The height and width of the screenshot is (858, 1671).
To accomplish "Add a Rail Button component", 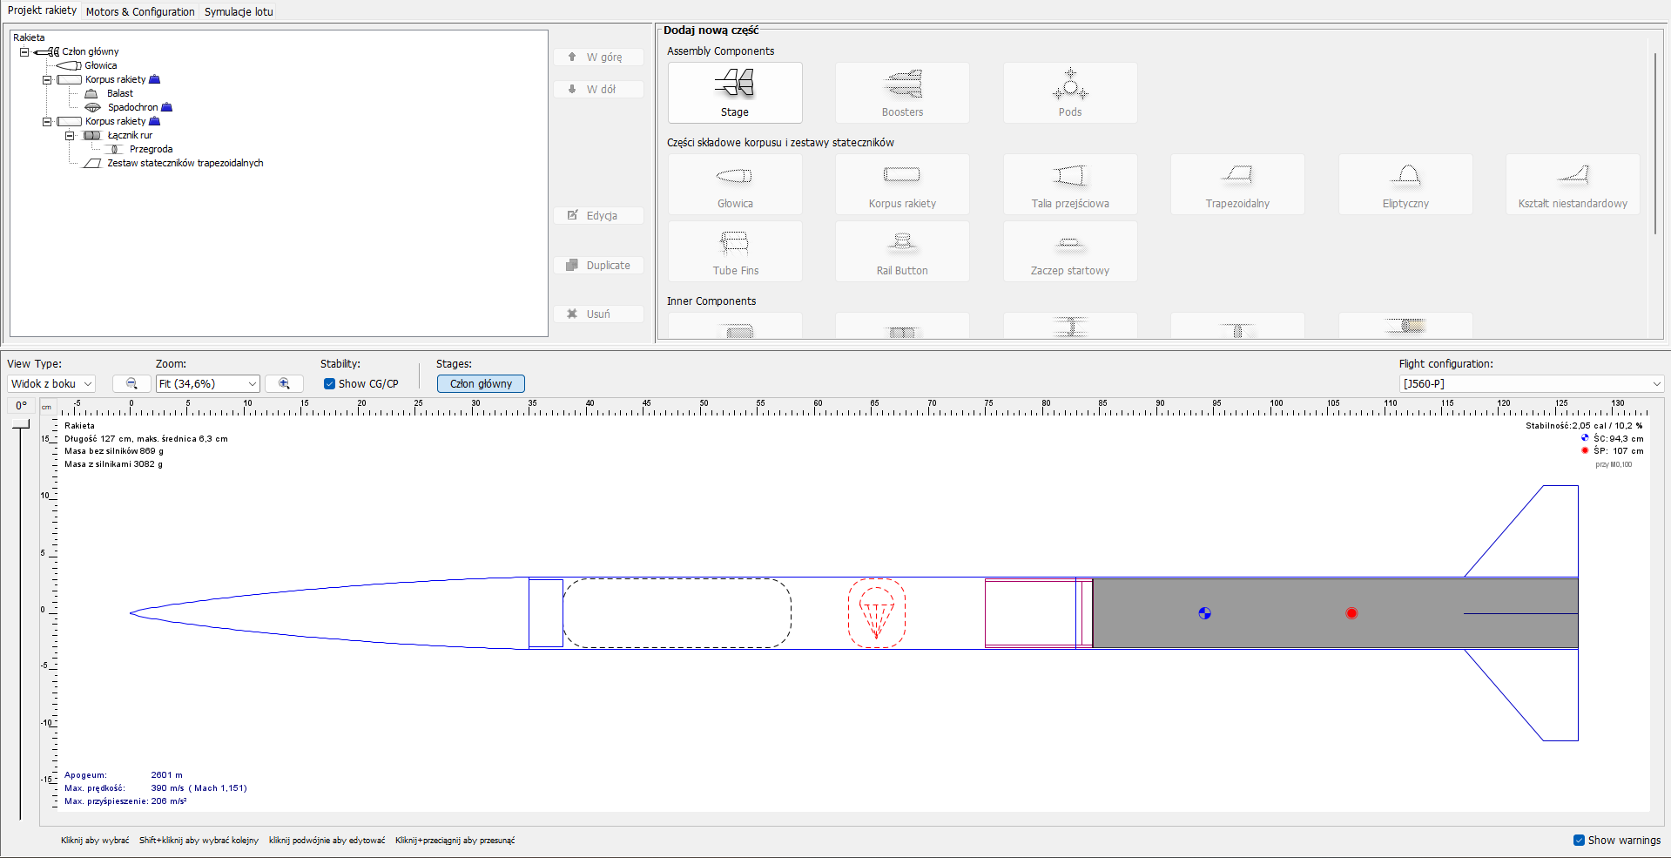I will tap(902, 251).
